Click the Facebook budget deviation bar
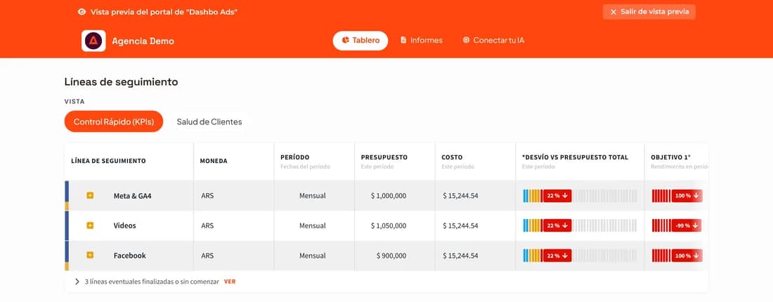 [580, 256]
